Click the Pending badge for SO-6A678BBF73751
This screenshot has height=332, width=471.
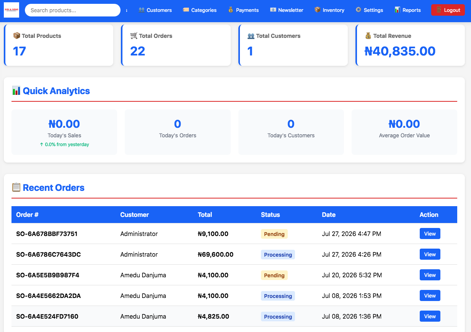[274, 234]
